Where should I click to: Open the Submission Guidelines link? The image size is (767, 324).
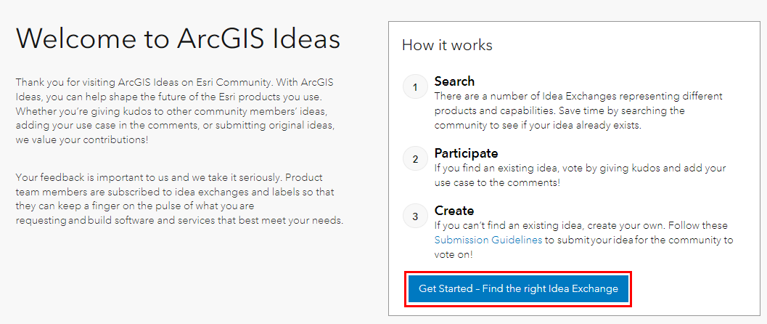click(488, 240)
